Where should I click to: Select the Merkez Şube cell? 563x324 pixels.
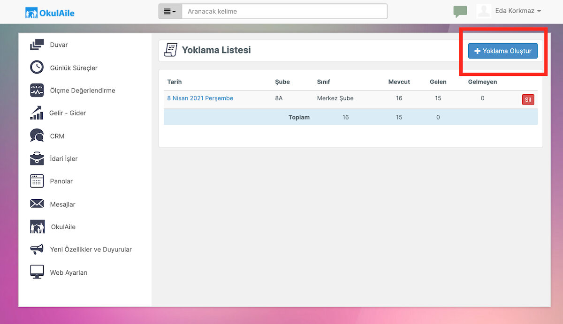click(335, 98)
